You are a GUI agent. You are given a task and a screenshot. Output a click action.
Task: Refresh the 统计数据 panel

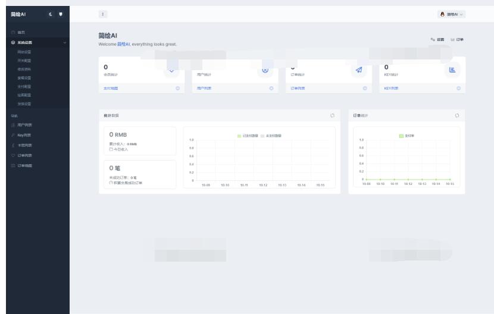pos(333,115)
